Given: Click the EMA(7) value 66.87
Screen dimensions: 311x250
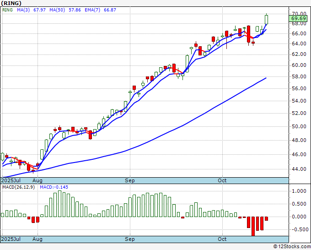Looking at the screenshot, I should pos(110,10).
